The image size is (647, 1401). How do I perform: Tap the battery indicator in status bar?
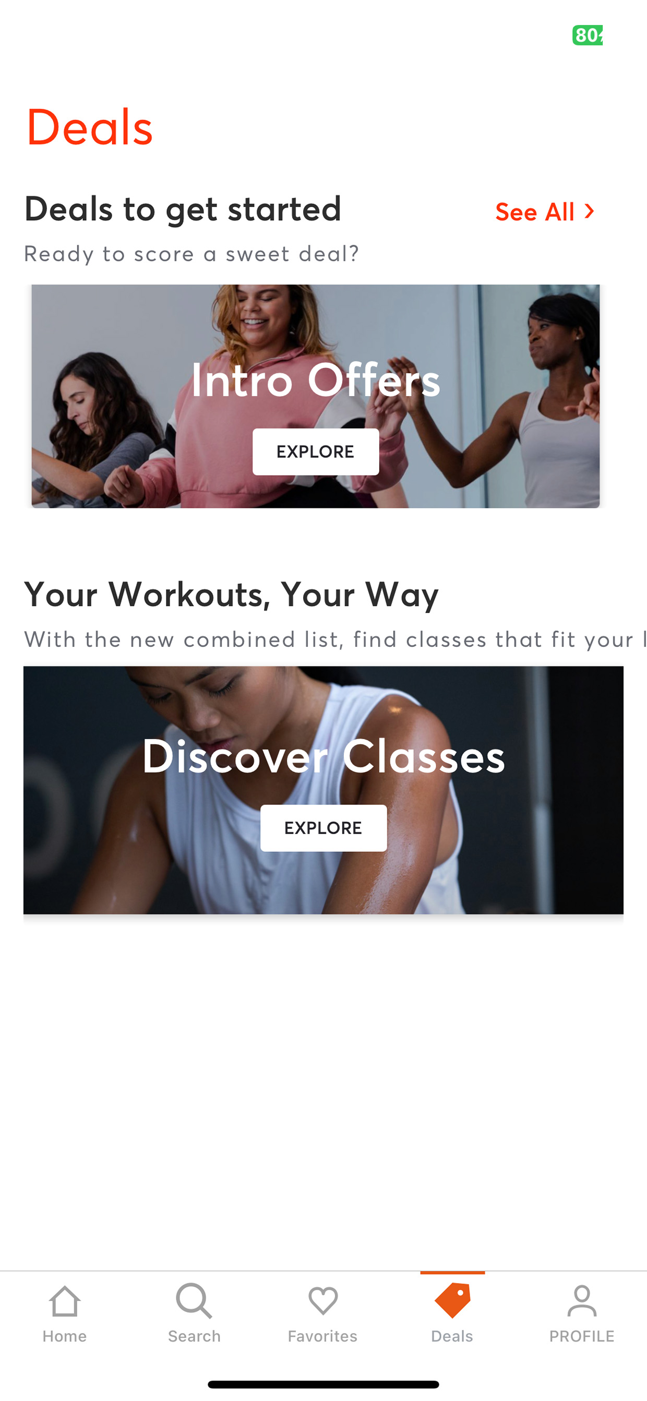587,35
